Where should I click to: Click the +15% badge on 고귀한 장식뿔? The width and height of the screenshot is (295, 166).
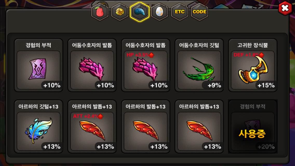(266, 85)
